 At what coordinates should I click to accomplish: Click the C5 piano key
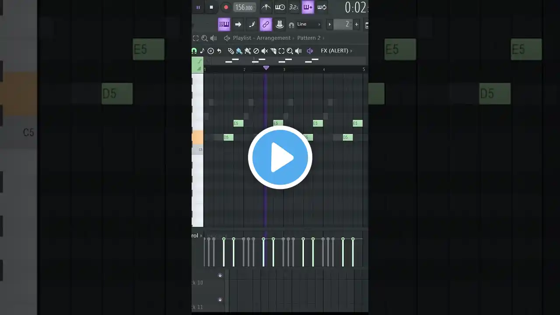coord(198,149)
